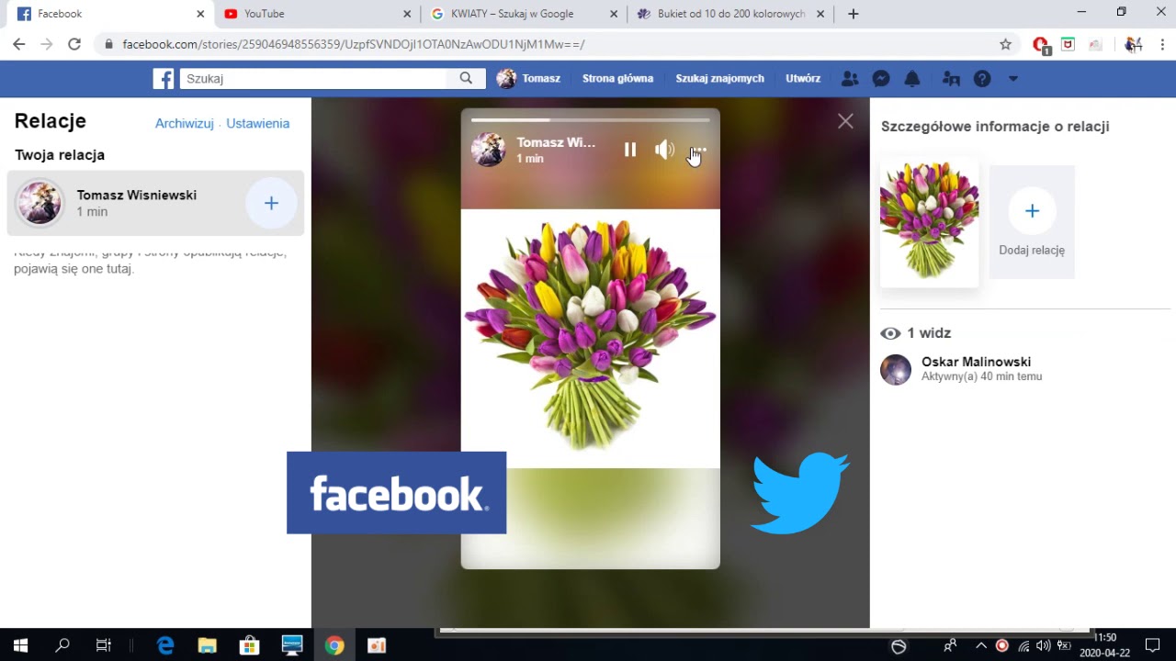1176x661 pixels.
Task: Click Chrome icon on taskbar
Action: click(x=334, y=645)
